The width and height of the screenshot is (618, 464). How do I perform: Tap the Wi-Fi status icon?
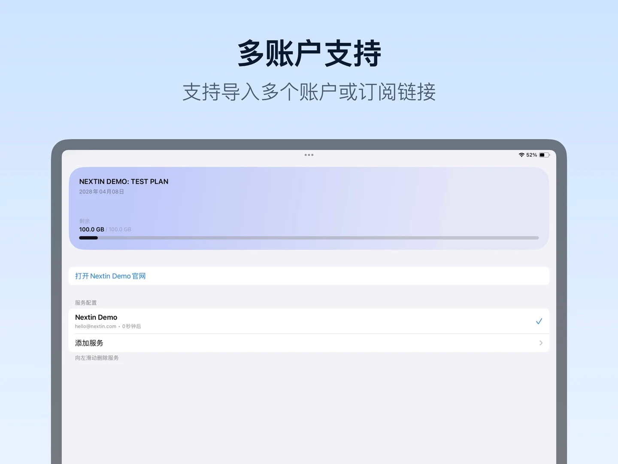tap(521, 155)
